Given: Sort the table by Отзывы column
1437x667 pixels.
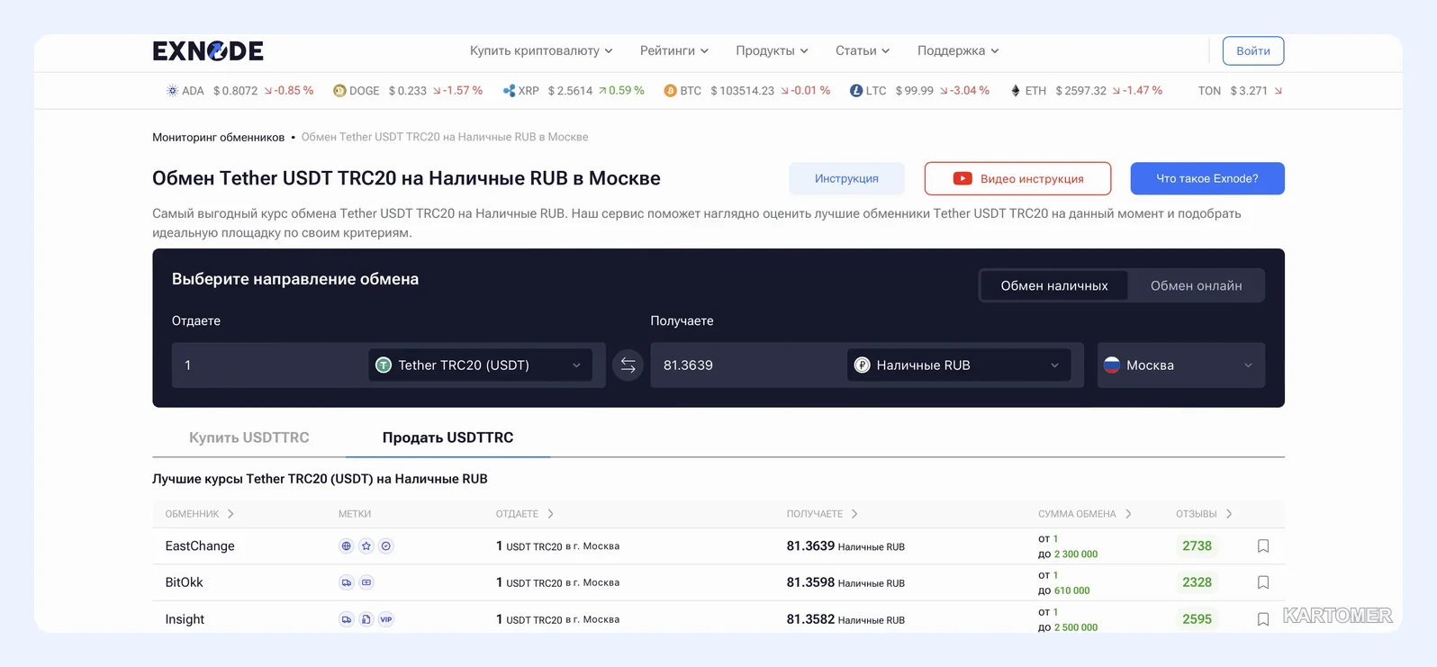Looking at the screenshot, I should coord(1204,514).
